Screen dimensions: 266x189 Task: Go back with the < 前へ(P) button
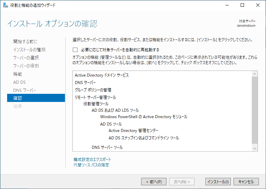[x=154, y=182]
